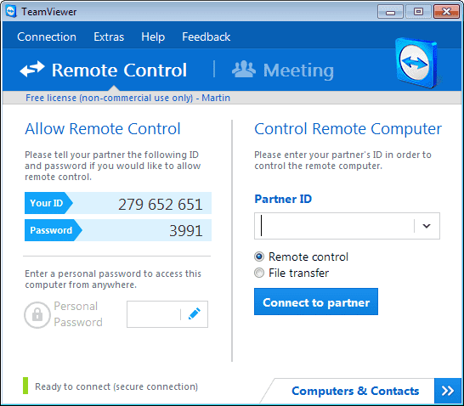Switch to the Meeting tab

pyautogui.click(x=283, y=70)
